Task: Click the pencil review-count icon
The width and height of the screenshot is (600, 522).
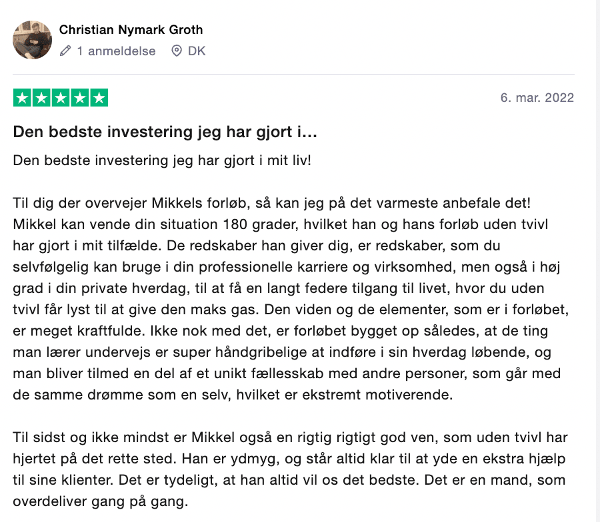Action: pyautogui.click(x=65, y=51)
